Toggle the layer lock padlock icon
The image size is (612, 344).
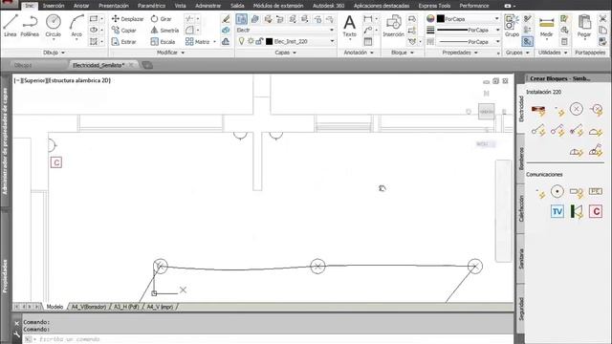259,41
